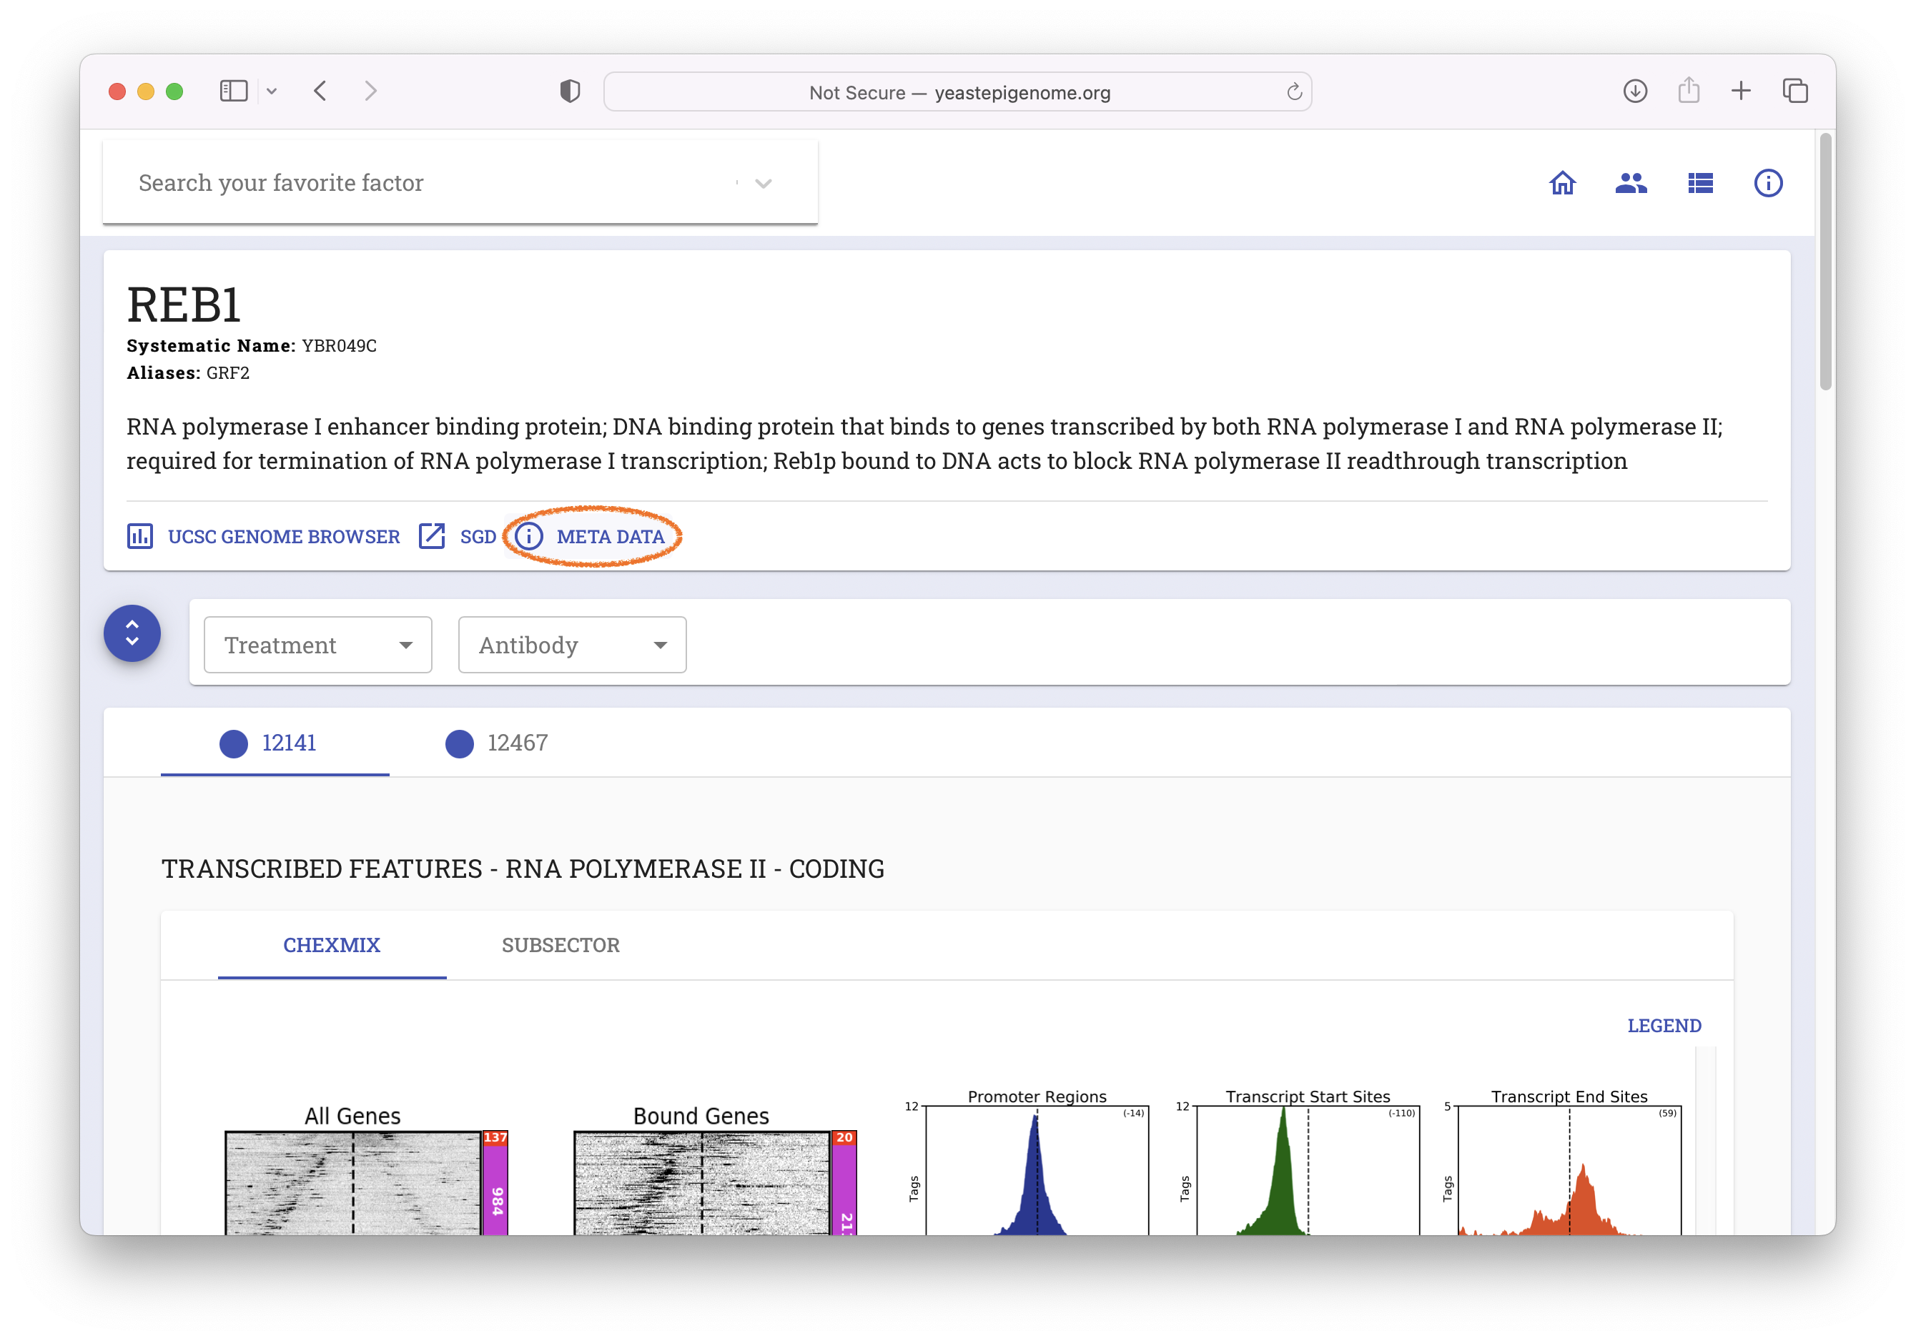Open the Treatment dropdown
The width and height of the screenshot is (1916, 1341).
318,645
